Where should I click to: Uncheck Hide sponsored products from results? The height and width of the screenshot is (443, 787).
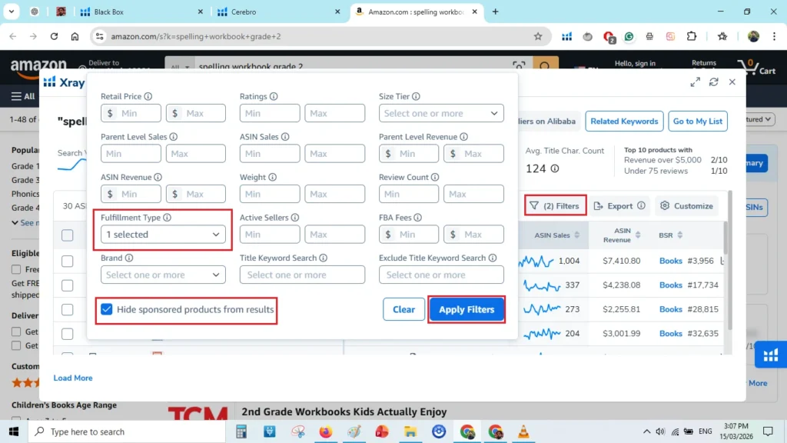tap(106, 310)
